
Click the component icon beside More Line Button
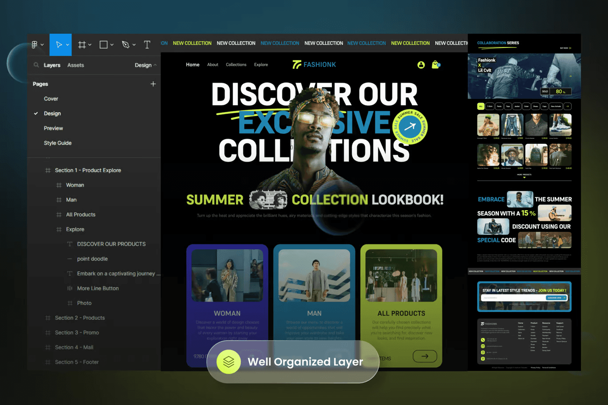(x=70, y=288)
